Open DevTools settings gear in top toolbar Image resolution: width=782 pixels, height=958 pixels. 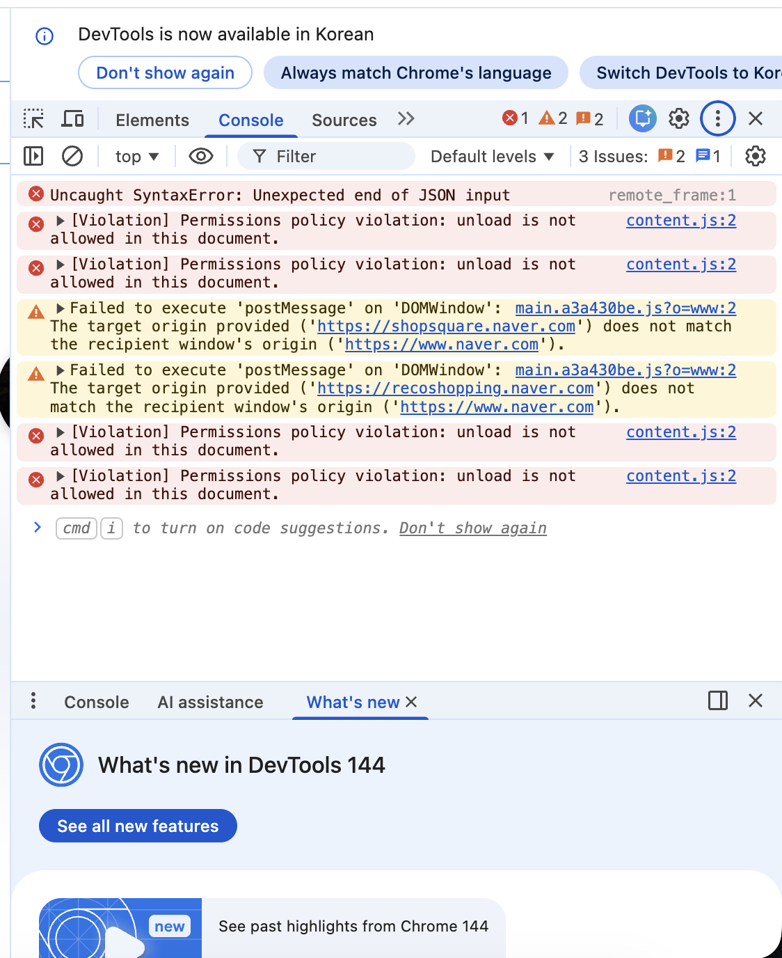coord(679,119)
